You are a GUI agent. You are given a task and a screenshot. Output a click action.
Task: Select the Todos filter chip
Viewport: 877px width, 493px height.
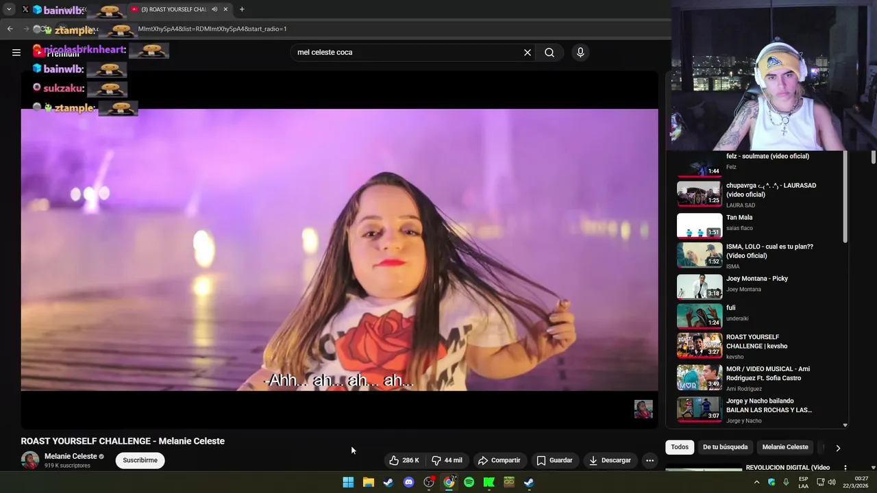point(680,447)
